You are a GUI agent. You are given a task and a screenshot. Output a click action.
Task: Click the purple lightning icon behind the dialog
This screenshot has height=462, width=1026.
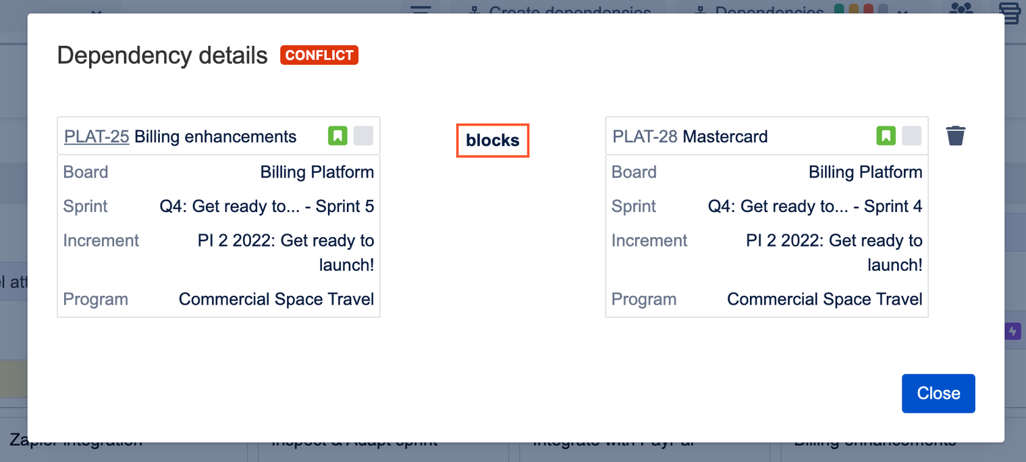click(1013, 331)
